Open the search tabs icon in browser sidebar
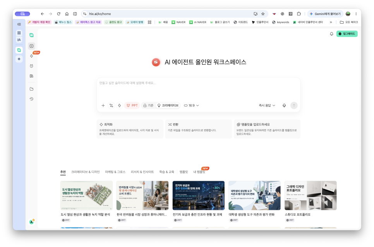This screenshot has width=374, height=247. pos(19,40)
